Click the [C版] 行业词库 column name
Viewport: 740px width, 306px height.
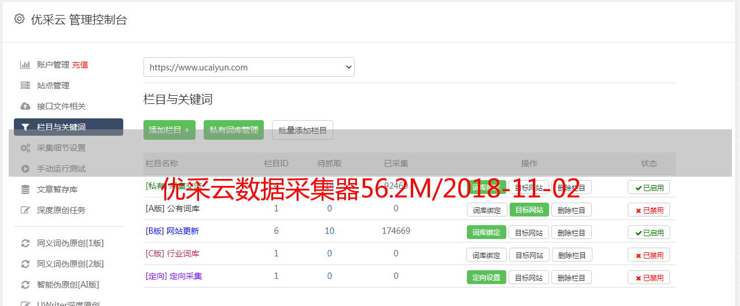tap(172, 253)
